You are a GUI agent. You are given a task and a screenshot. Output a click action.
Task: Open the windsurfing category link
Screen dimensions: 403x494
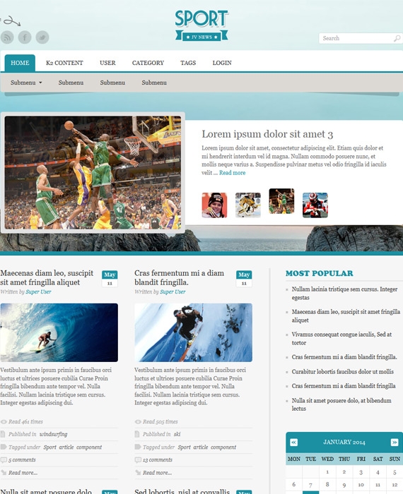point(53,434)
